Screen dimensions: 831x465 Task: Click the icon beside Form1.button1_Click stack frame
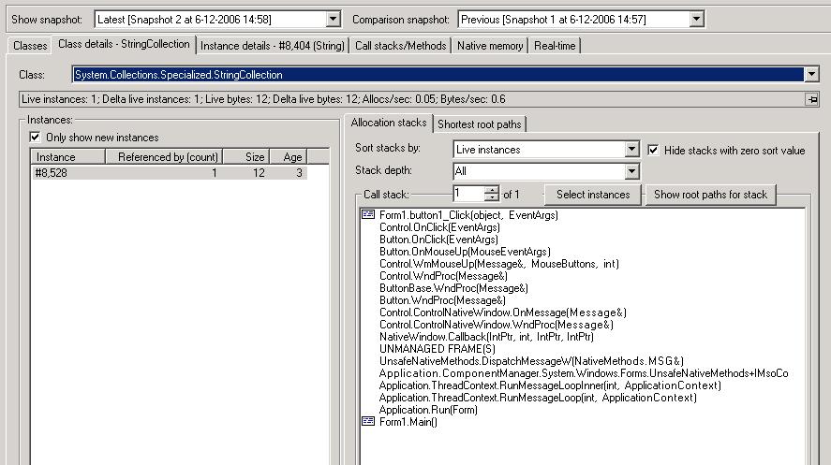click(368, 215)
